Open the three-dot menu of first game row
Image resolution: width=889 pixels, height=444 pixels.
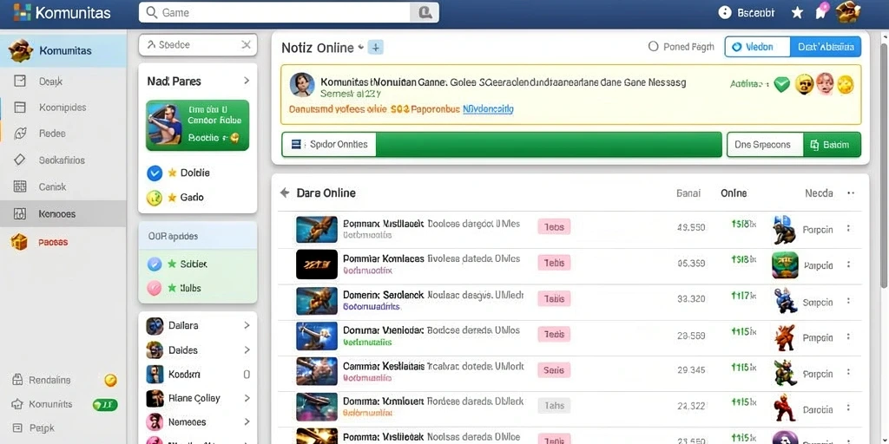pos(848,228)
